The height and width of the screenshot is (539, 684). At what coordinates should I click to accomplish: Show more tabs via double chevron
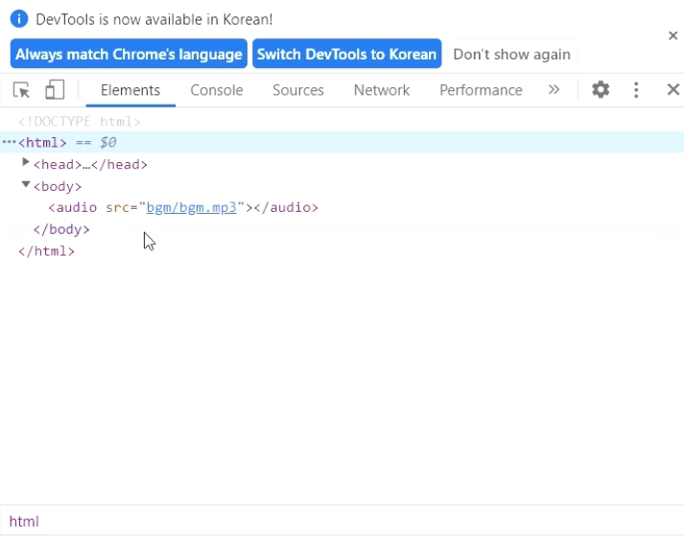pyautogui.click(x=554, y=90)
